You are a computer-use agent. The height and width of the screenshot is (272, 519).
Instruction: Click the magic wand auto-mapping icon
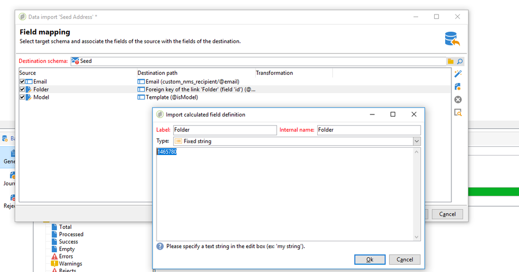click(458, 74)
